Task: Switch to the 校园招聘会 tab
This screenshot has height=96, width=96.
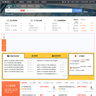Action: [57, 56]
